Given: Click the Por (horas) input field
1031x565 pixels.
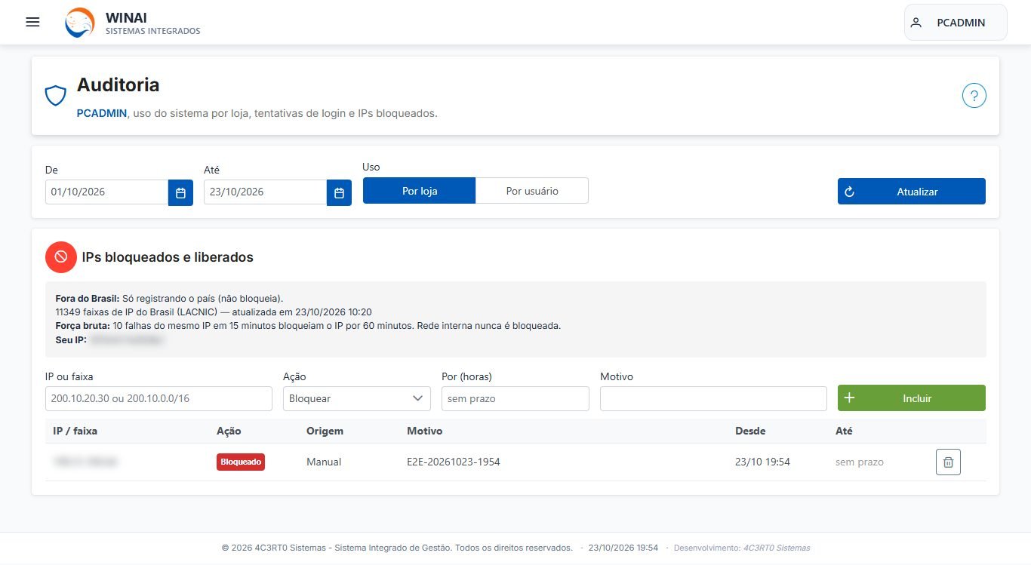Looking at the screenshot, I should [x=515, y=398].
